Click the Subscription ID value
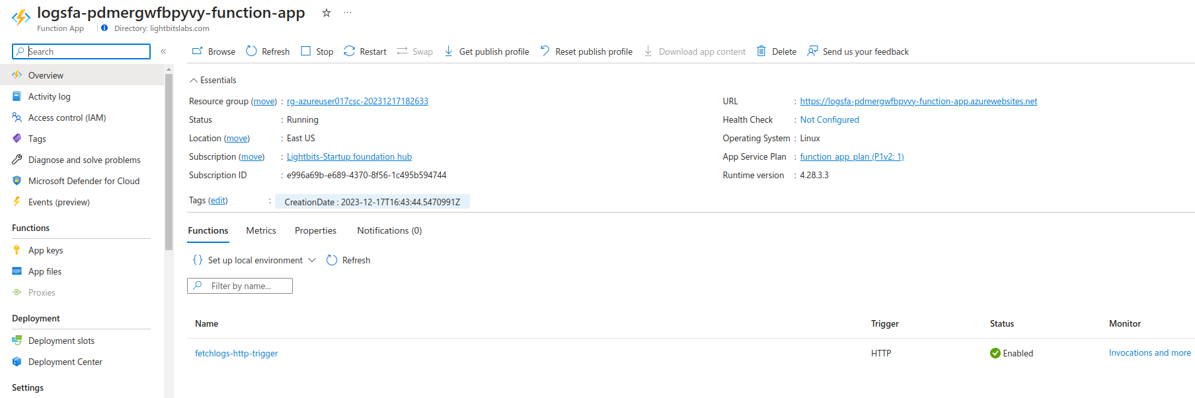Screen dimensions: 1195x398 click(366, 175)
